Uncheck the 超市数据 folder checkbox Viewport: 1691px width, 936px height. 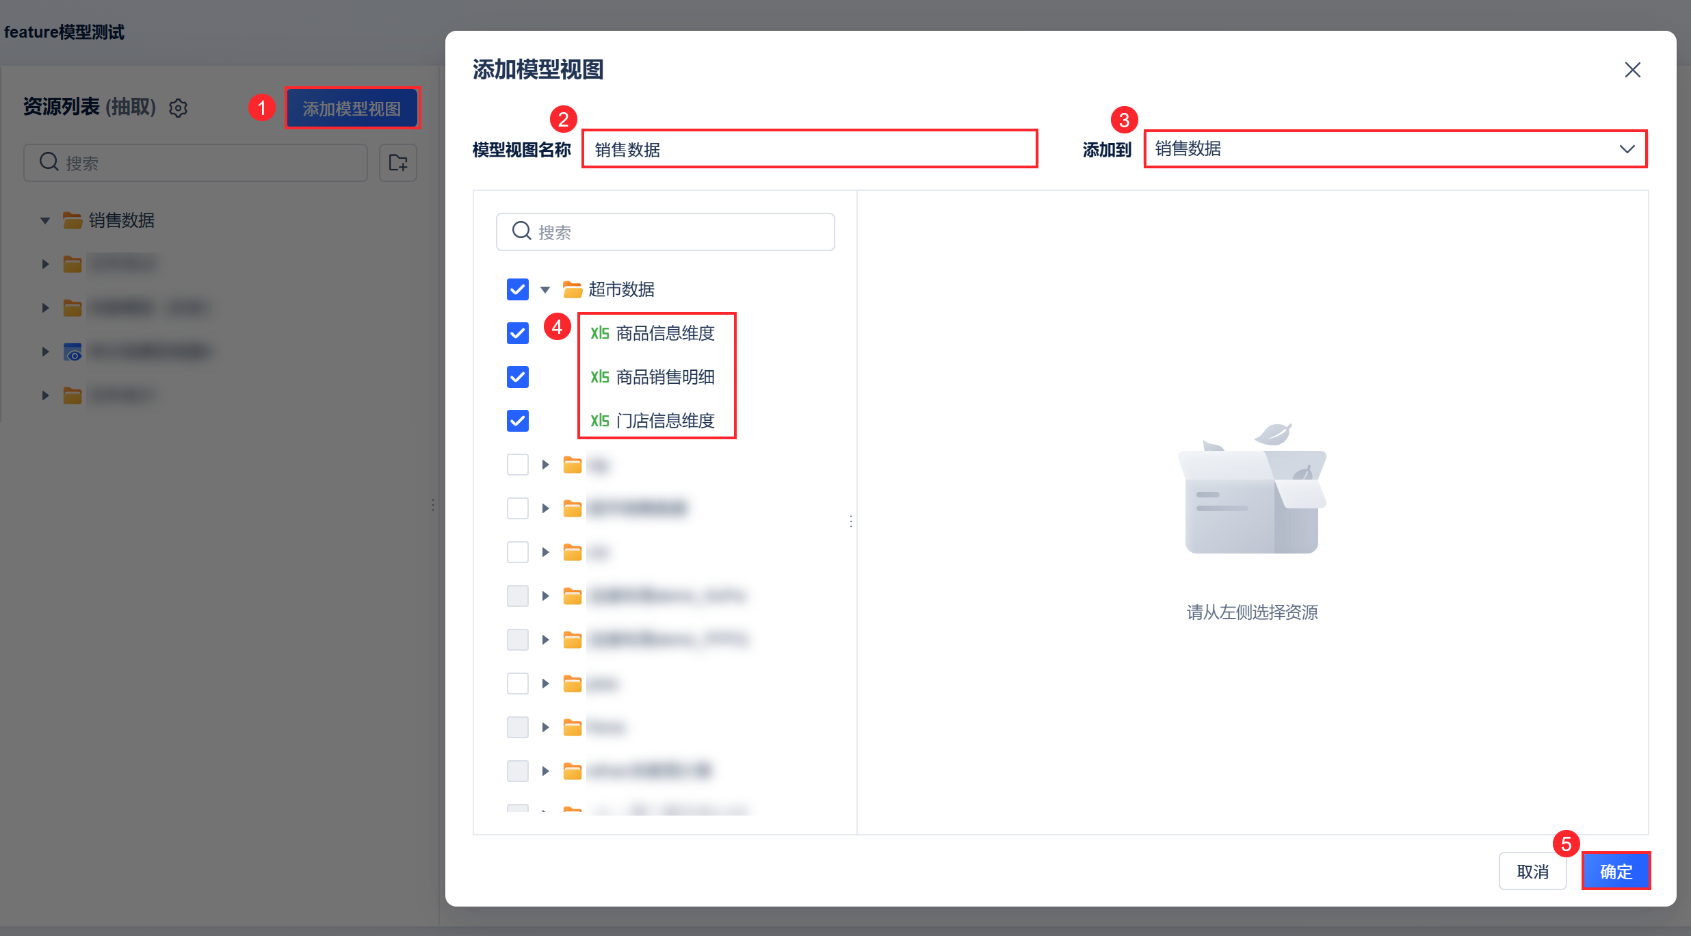[518, 289]
